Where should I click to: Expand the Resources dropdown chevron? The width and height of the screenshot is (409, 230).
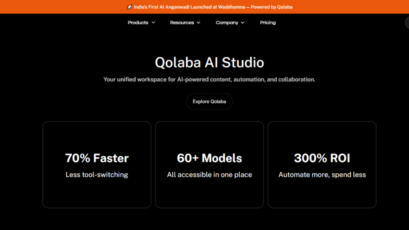199,23
